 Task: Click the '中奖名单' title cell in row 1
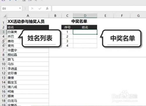[79, 21]
